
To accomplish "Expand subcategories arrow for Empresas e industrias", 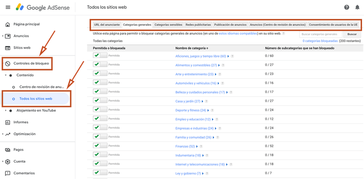I will (x=215, y=128).
